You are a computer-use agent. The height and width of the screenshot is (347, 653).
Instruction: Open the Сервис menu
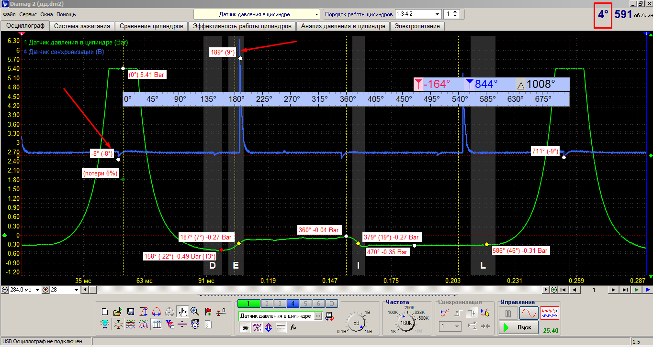click(x=28, y=14)
